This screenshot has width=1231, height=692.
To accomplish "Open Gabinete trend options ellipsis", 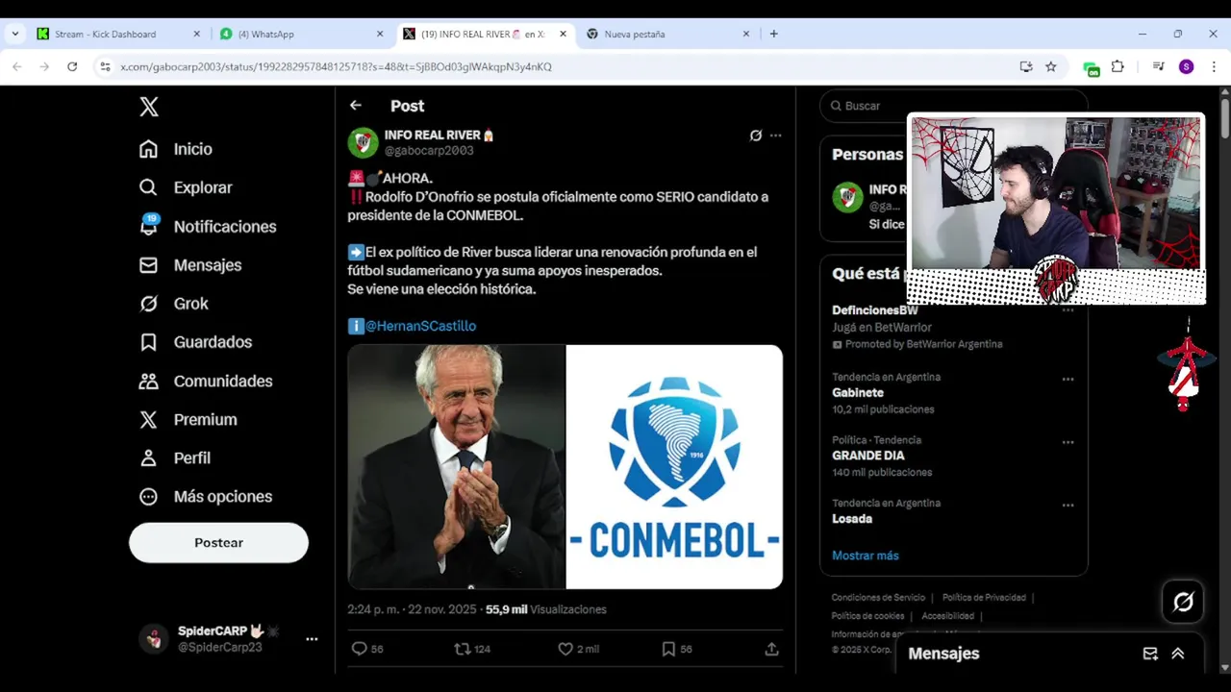I will coord(1068,380).
